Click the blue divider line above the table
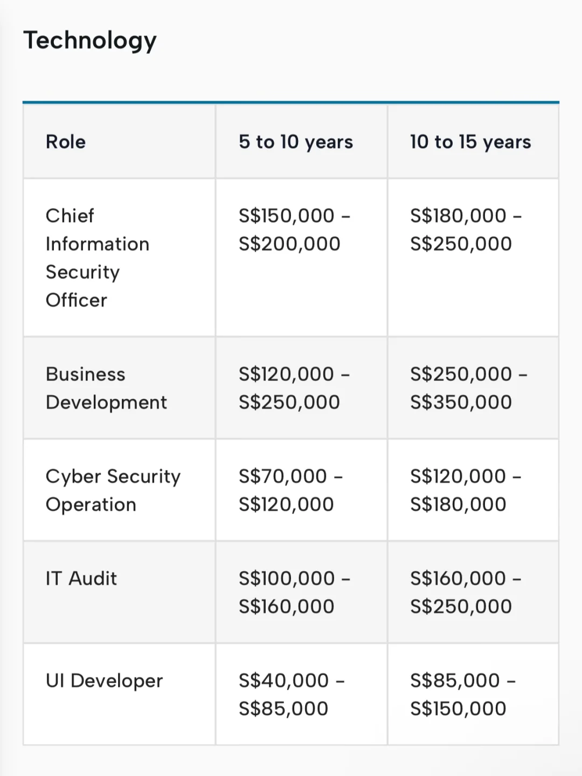Viewport: 582px width, 776px height. pos(291,102)
